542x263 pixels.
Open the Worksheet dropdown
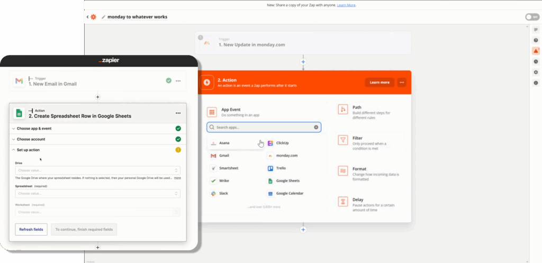coord(98,212)
